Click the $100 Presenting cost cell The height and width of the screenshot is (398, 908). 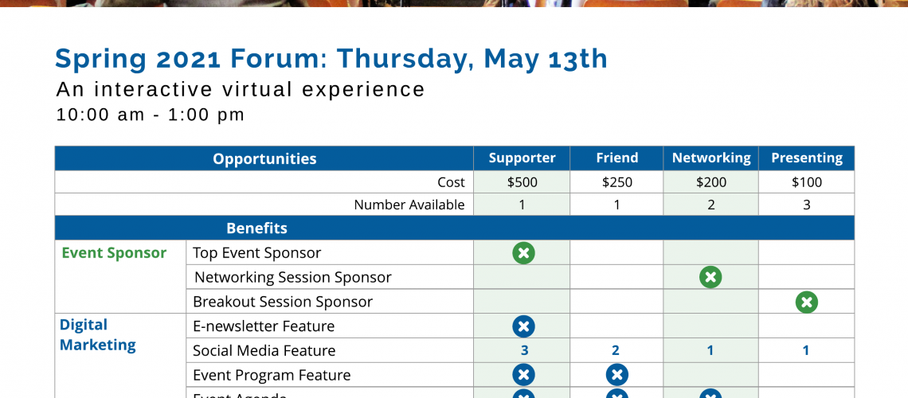pyautogui.click(x=806, y=182)
